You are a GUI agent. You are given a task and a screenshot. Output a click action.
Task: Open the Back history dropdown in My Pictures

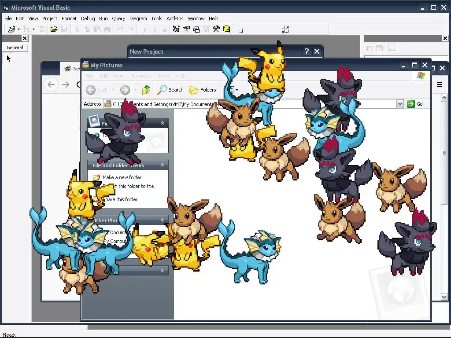click(x=113, y=90)
